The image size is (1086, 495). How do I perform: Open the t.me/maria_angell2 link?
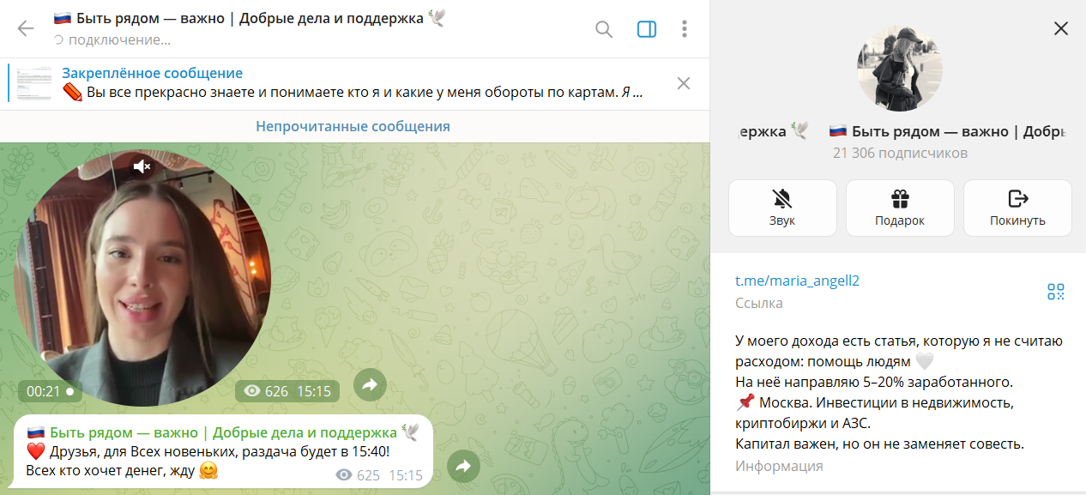point(797,281)
